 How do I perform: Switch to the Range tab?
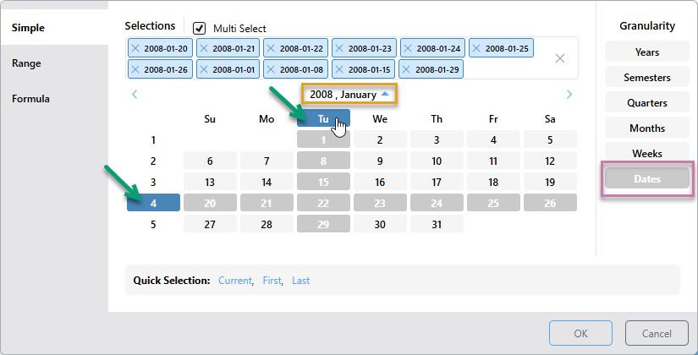tap(26, 63)
